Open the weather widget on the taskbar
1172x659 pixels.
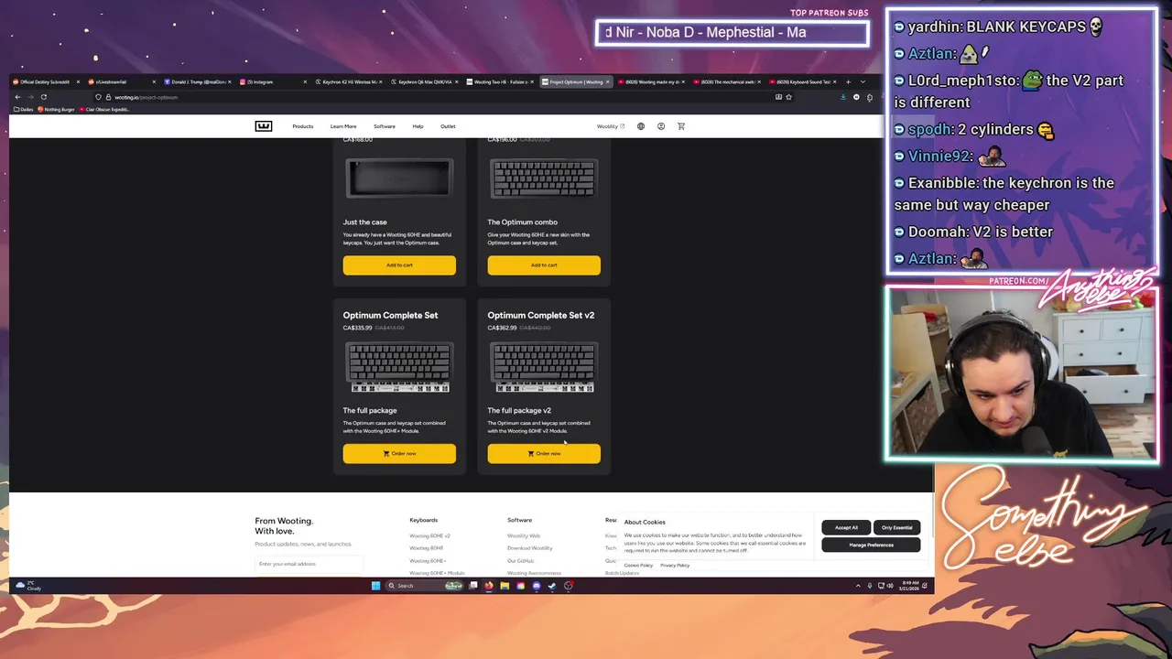tap(29, 586)
